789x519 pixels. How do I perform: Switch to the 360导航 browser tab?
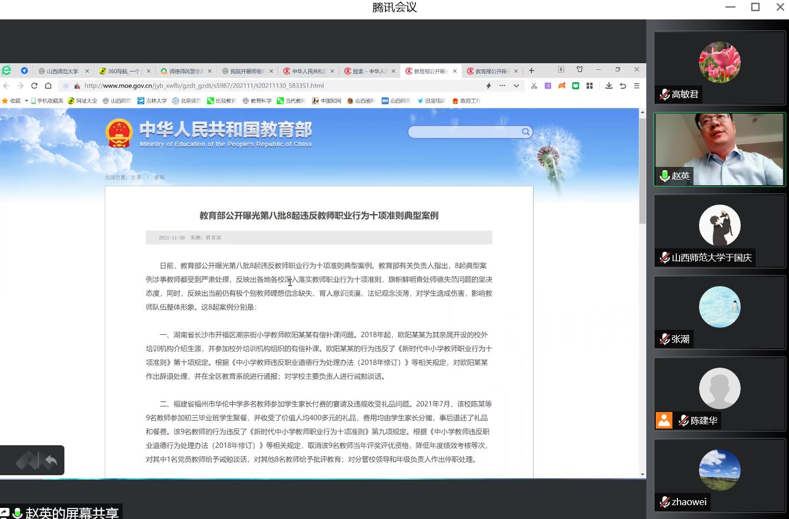click(123, 71)
